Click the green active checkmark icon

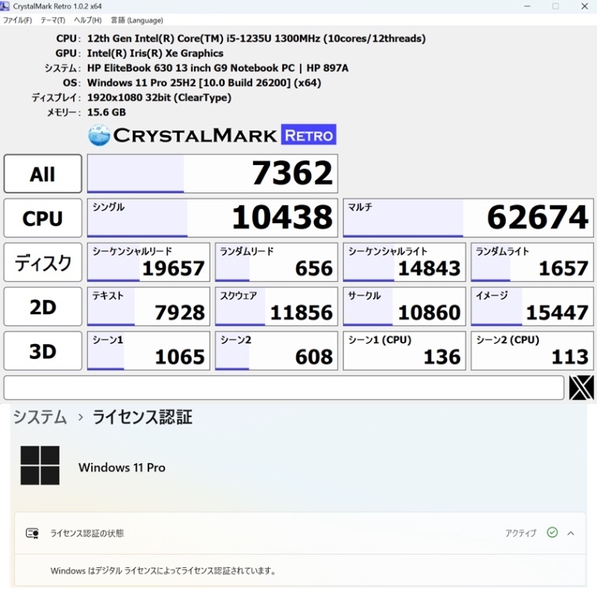click(552, 533)
